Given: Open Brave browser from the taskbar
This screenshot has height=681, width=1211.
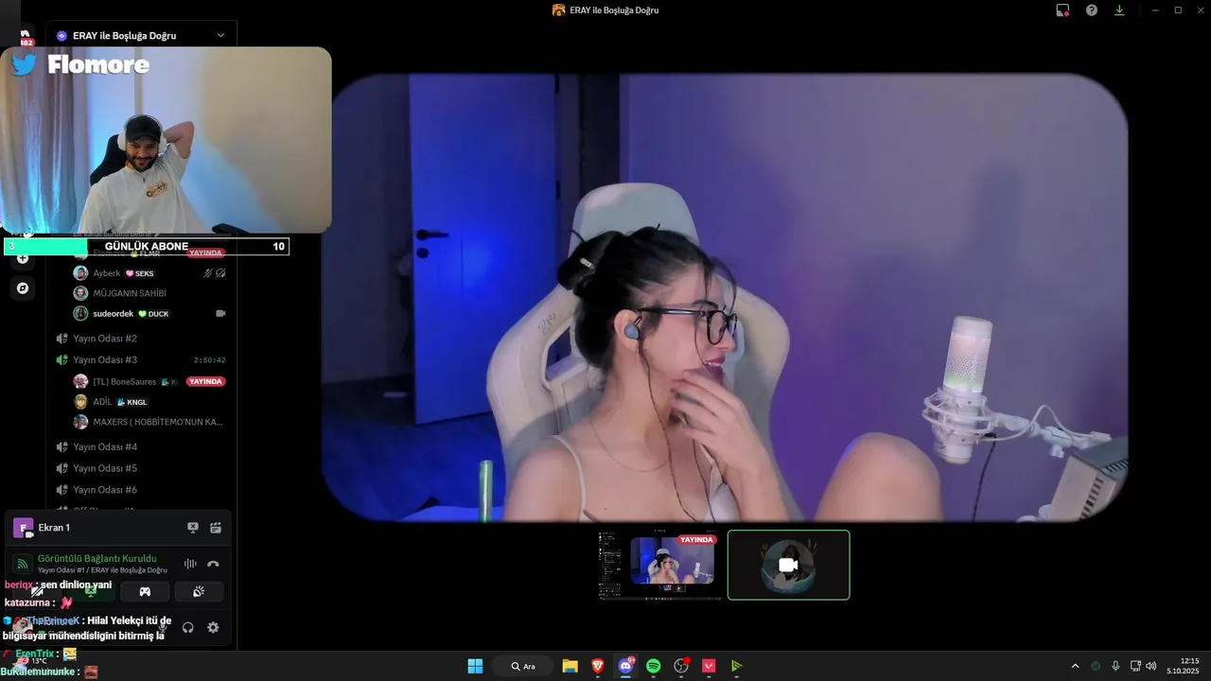Looking at the screenshot, I should (x=598, y=666).
